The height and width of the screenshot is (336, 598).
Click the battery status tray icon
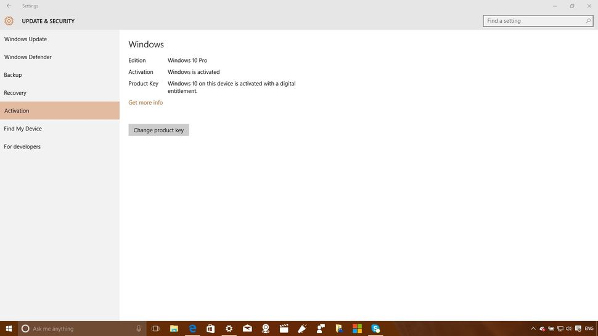click(551, 329)
